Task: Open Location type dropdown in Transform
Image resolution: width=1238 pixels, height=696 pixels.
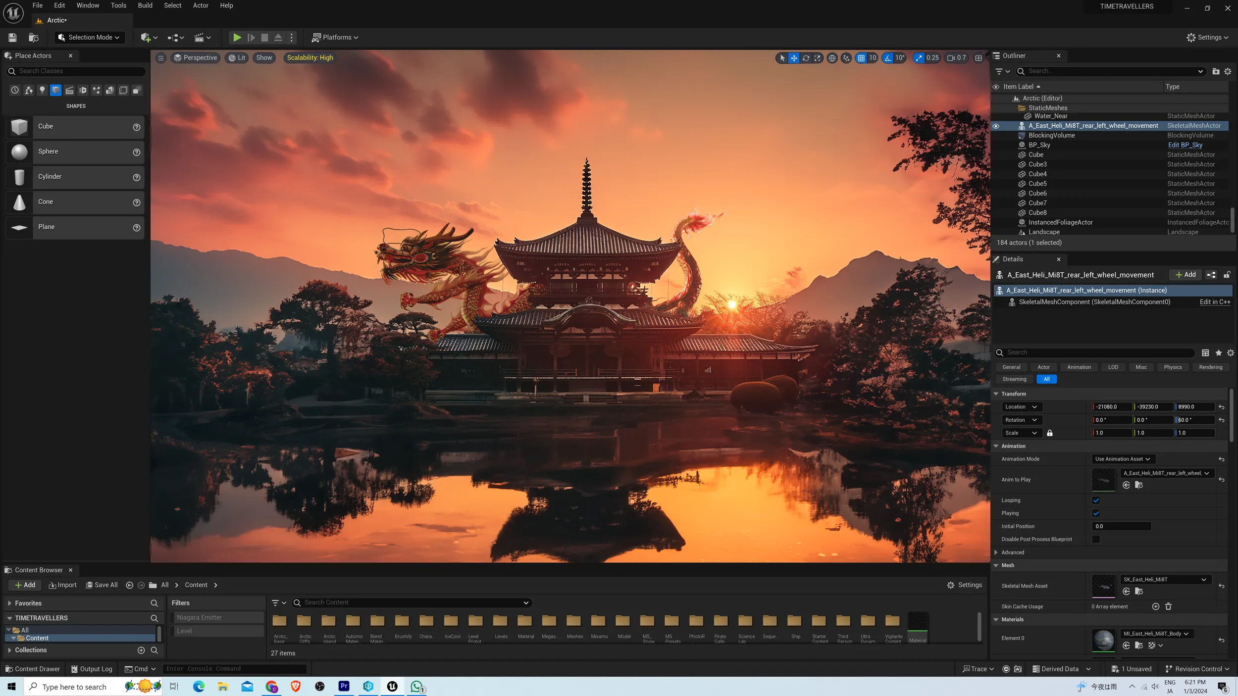Action: pyautogui.click(x=1021, y=407)
